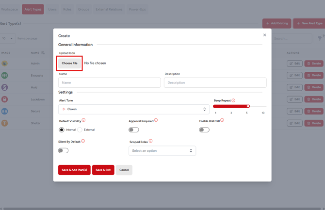Click the Default Visibility info icon
Viewport: 325px width, 210px height.
[83, 120]
